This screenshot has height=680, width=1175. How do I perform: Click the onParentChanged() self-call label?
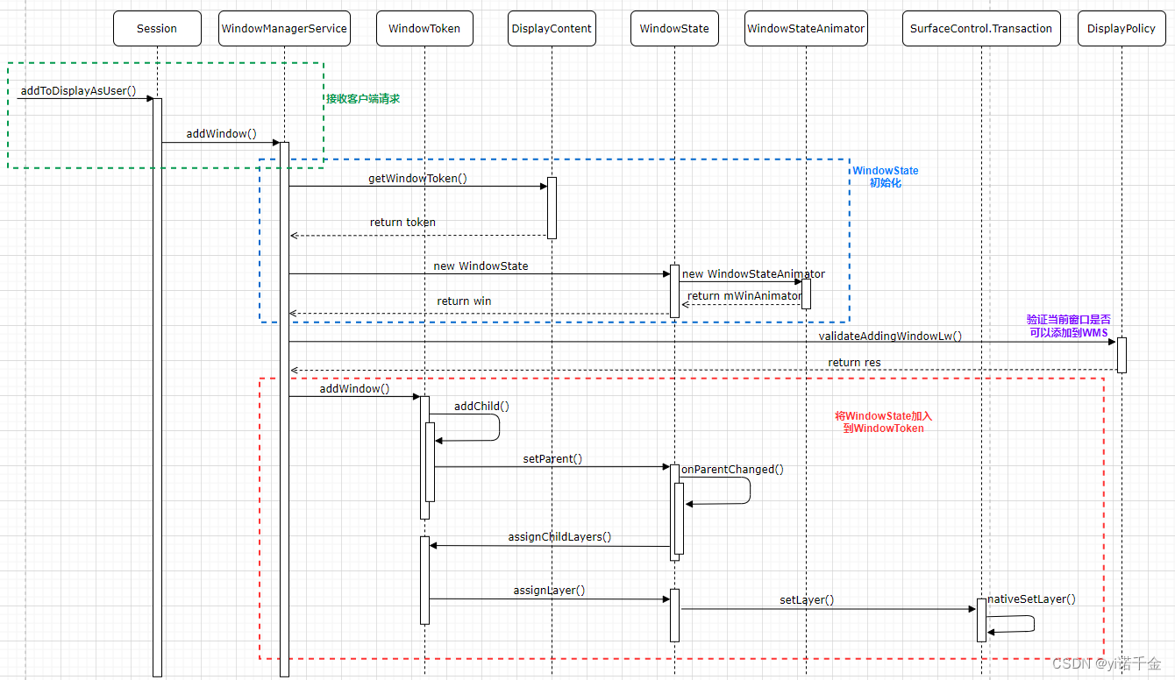click(x=732, y=469)
